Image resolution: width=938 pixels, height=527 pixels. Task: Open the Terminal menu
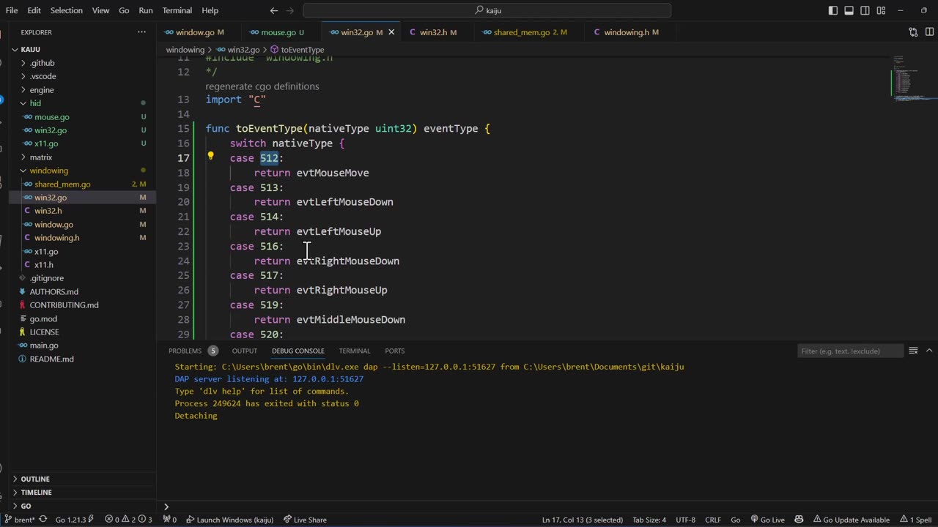tap(177, 10)
